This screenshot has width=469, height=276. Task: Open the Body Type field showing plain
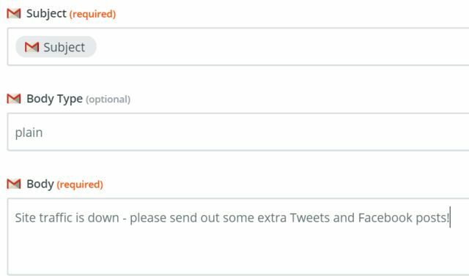point(238,132)
